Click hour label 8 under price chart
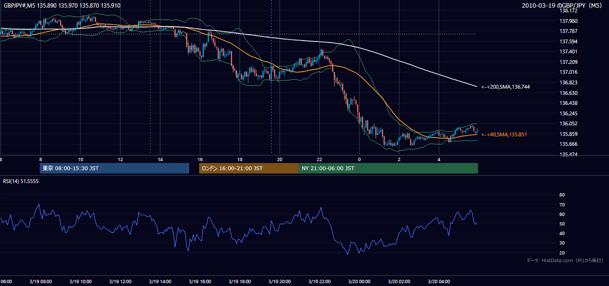609x286 pixels. 41,160
